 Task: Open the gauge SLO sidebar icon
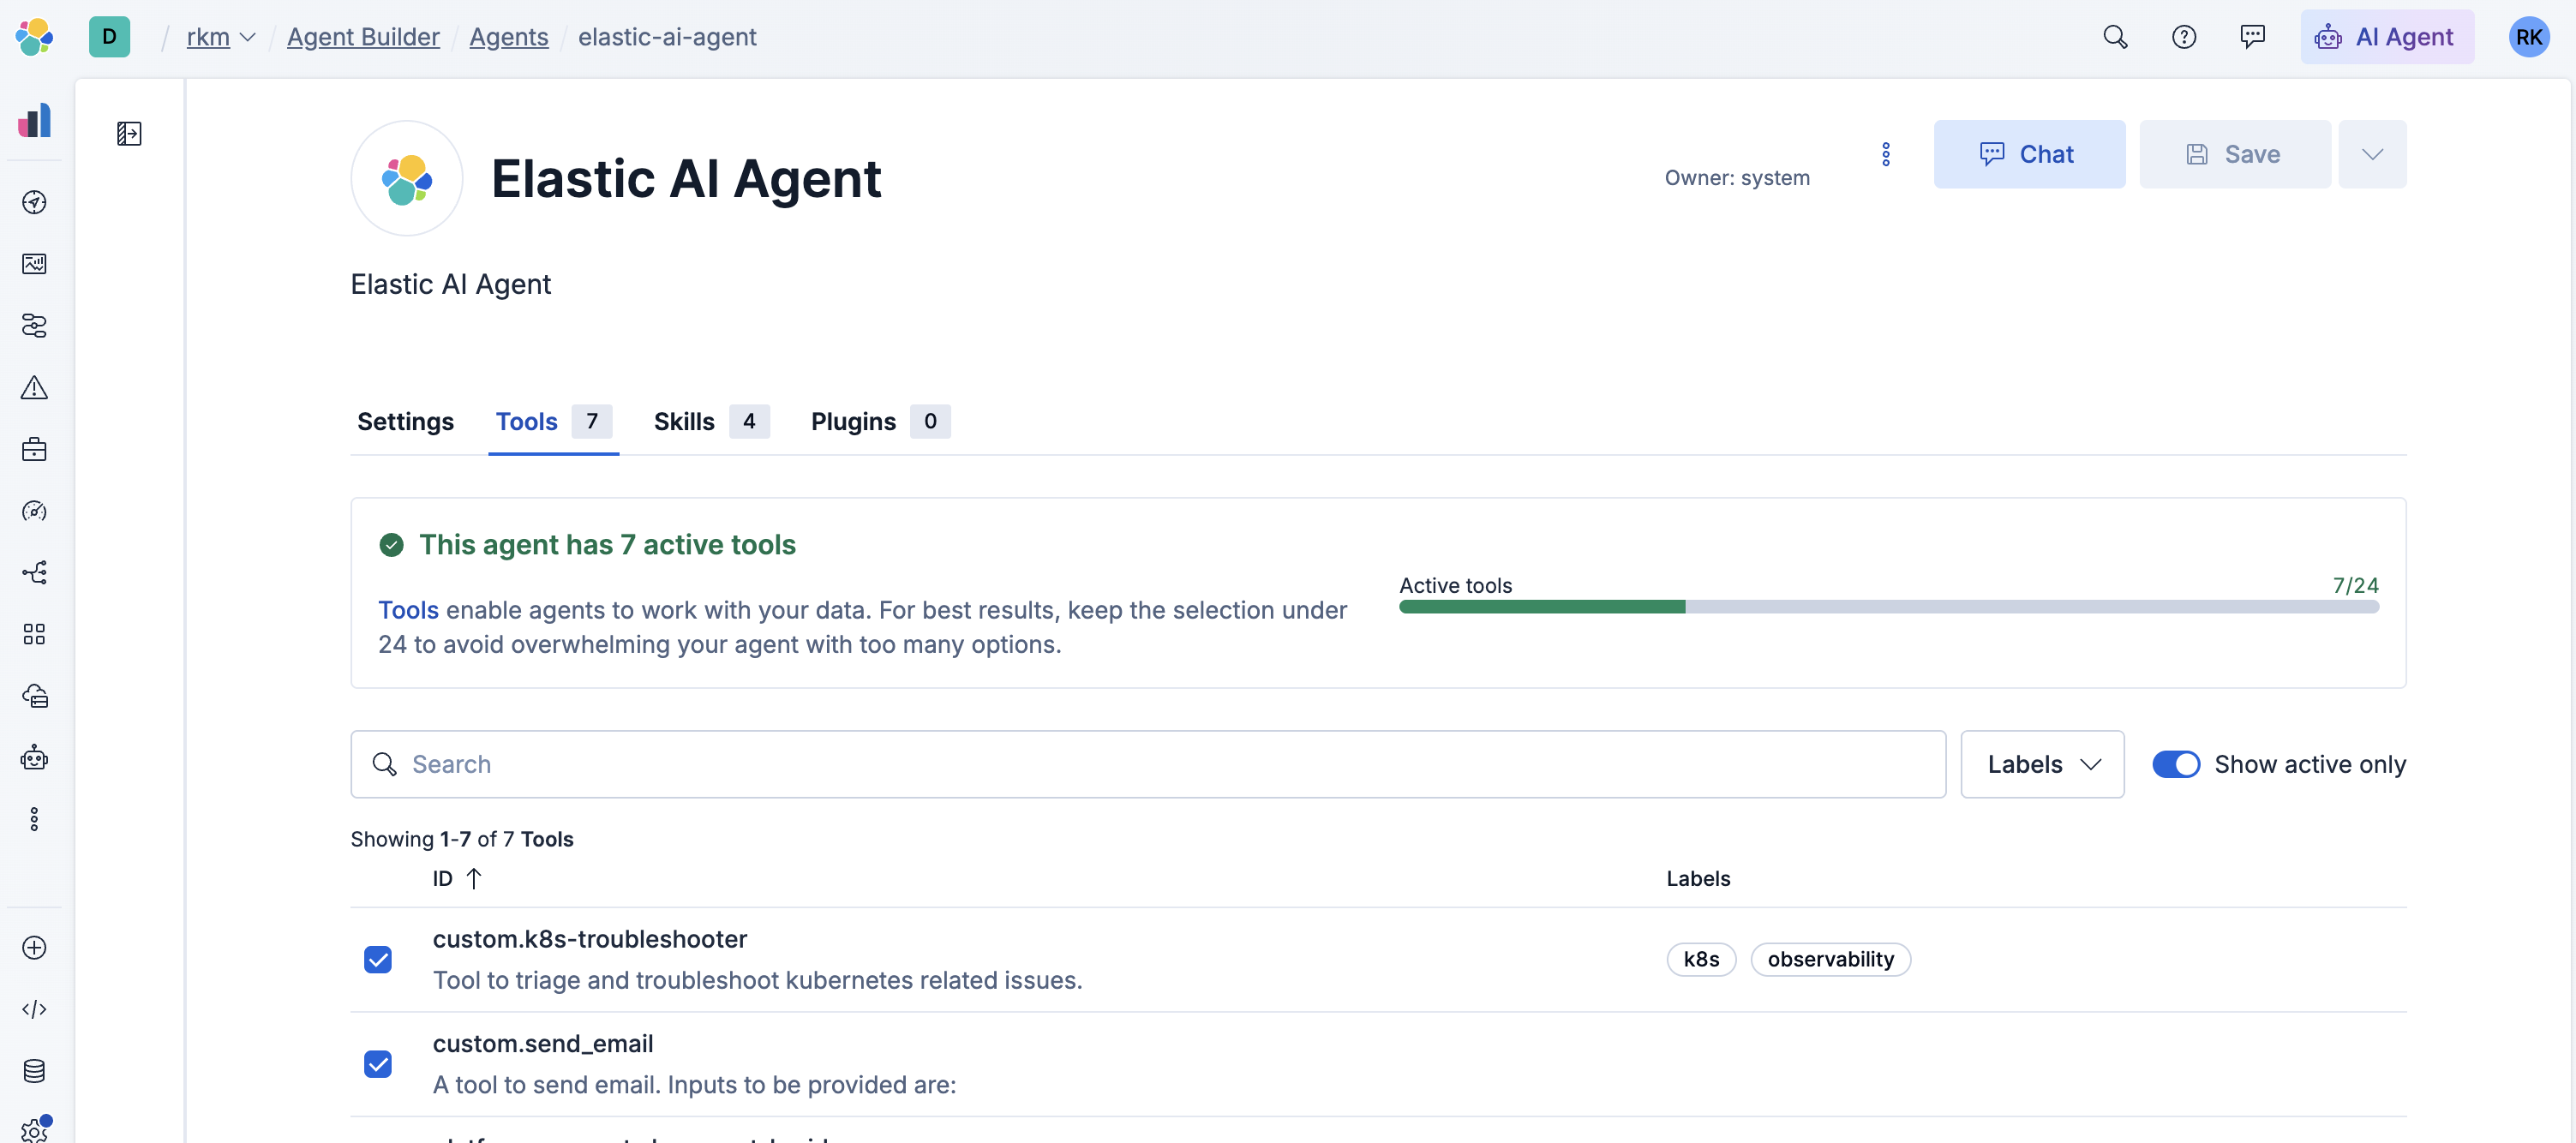pos(34,511)
